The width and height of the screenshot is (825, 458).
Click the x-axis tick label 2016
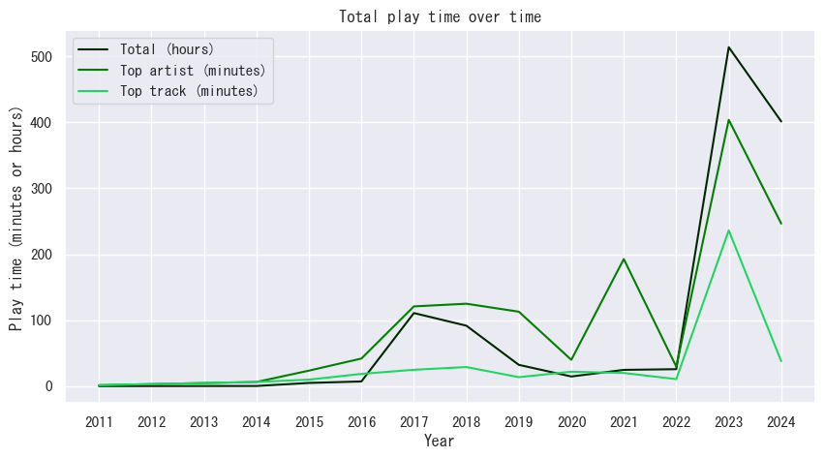[361, 422]
